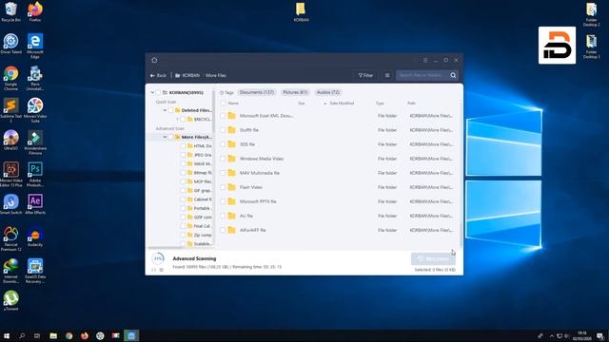Image resolution: width=609 pixels, height=342 pixels.
Task: Click the file list vertical scrollbar
Action: click(461, 235)
